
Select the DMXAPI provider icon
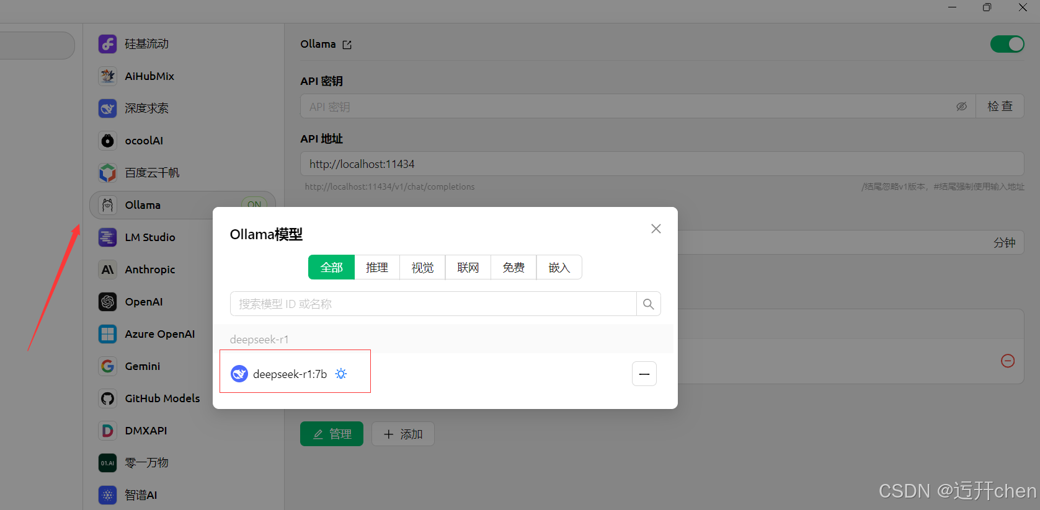tap(107, 431)
